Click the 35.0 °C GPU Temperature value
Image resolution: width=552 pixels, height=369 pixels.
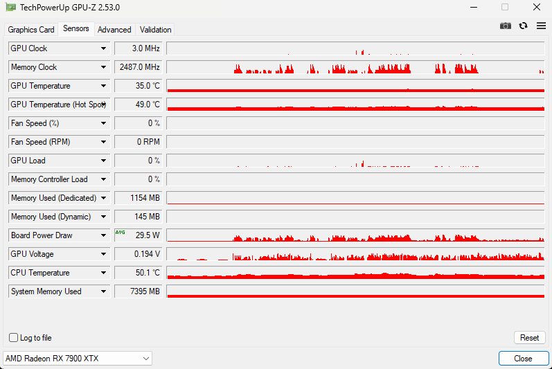point(139,86)
